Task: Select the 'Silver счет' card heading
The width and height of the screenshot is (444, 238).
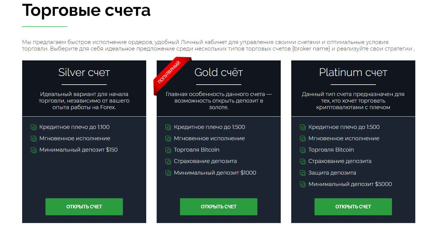Action: 84,72
